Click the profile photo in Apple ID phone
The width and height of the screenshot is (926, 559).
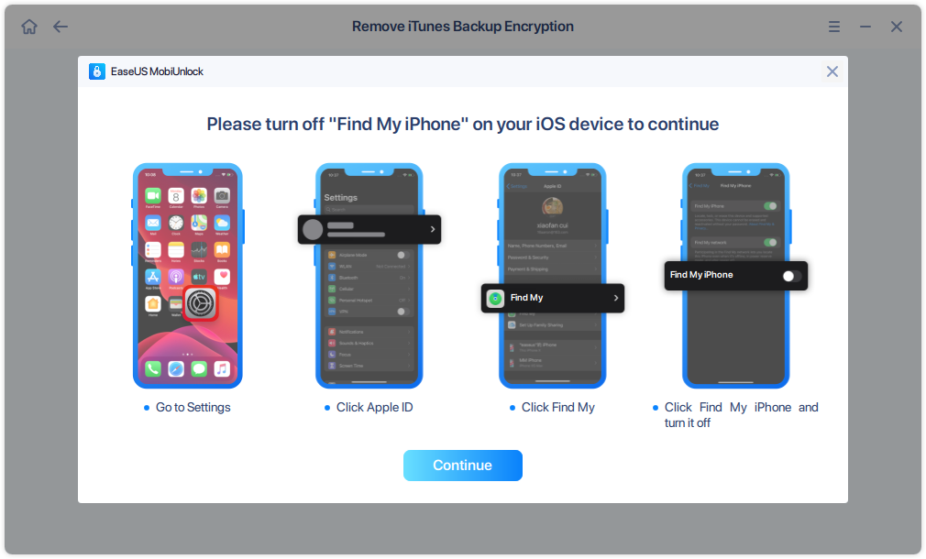552,208
